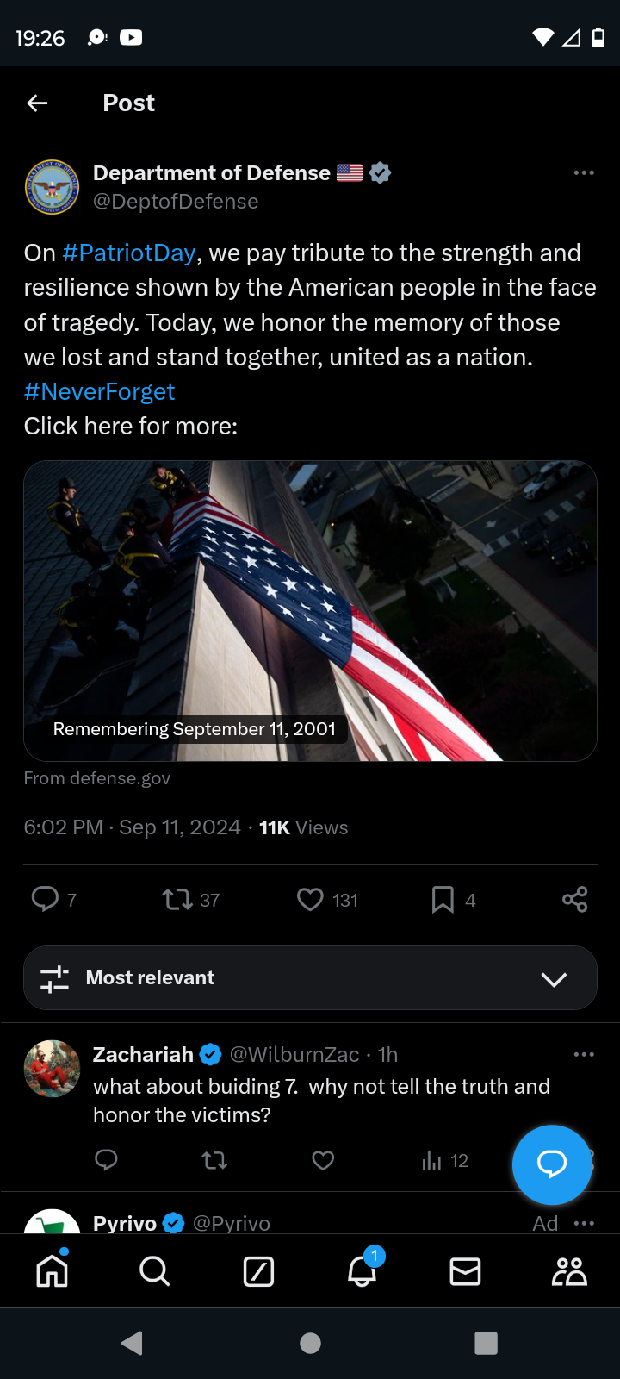The height and width of the screenshot is (1379, 620).
Task: Reply to the Department of Defense post
Action: coord(45,899)
